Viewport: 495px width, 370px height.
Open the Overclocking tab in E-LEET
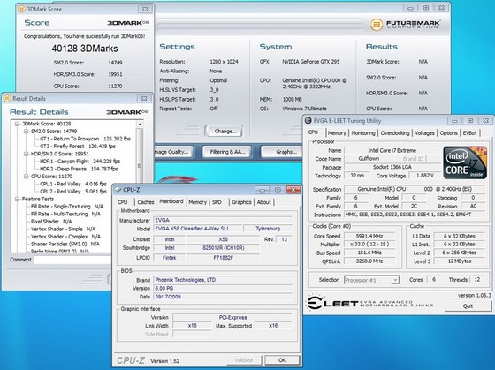(395, 133)
